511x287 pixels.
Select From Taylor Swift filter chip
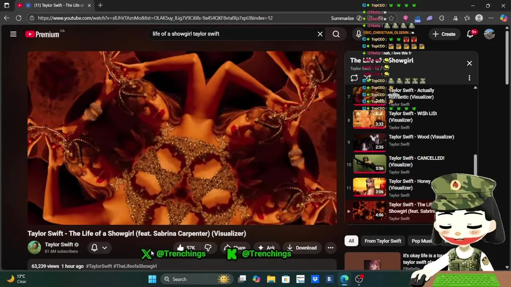pos(383,241)
